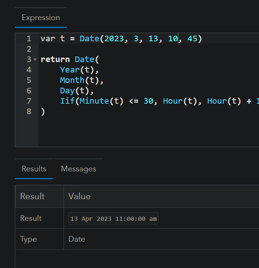Click line number 8 in the gutter

[x=29, y=111]
